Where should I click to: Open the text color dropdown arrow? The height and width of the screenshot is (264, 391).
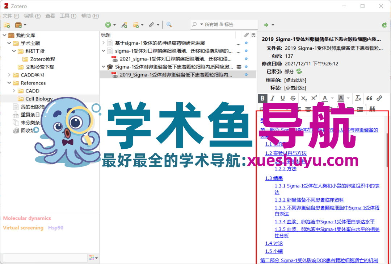(332, 98)
